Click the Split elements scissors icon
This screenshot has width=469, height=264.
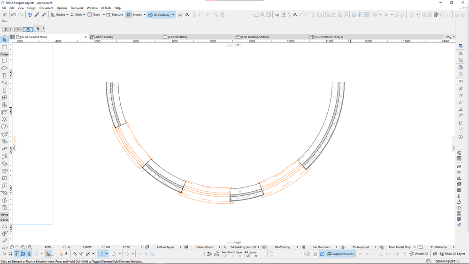tap(180, 15)
